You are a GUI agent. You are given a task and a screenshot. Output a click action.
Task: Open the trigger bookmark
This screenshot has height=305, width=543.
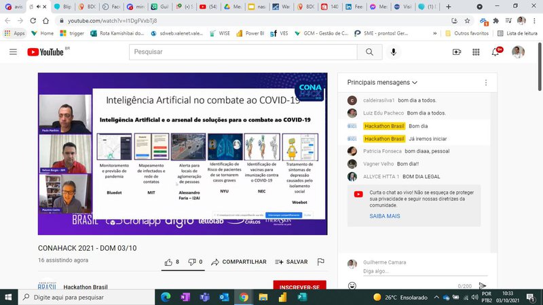coord(72,33)
